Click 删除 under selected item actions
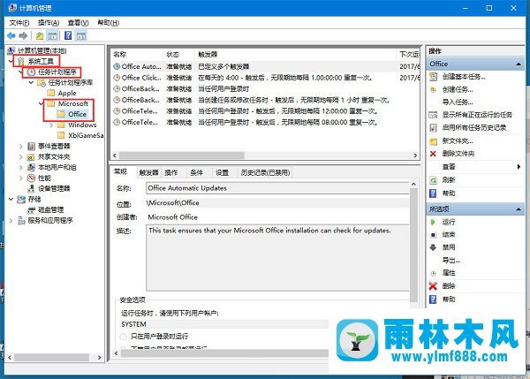The height and width of the screenshot is (379, 530). (x=449, y=286)
